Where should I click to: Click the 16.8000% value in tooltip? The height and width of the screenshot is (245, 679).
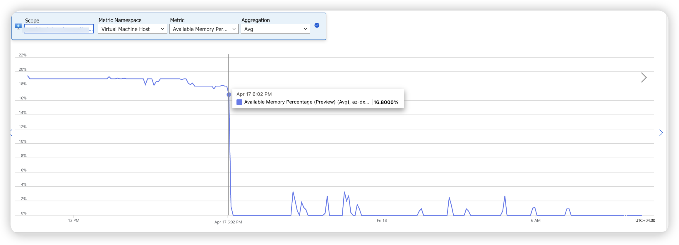386,102
